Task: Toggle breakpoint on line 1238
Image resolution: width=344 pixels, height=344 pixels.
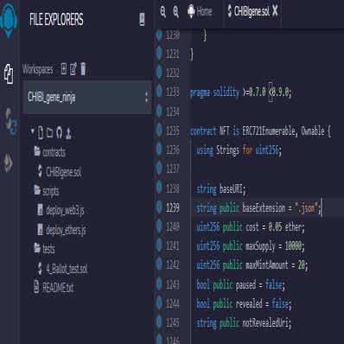Action: (159, 188)
